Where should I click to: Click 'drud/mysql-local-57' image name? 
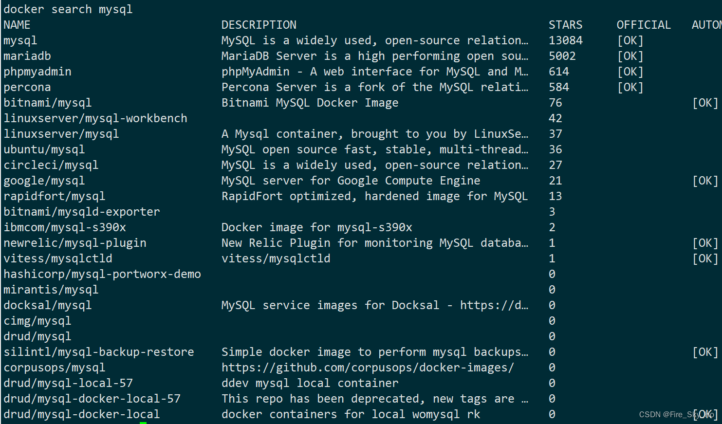click(68, 383)
